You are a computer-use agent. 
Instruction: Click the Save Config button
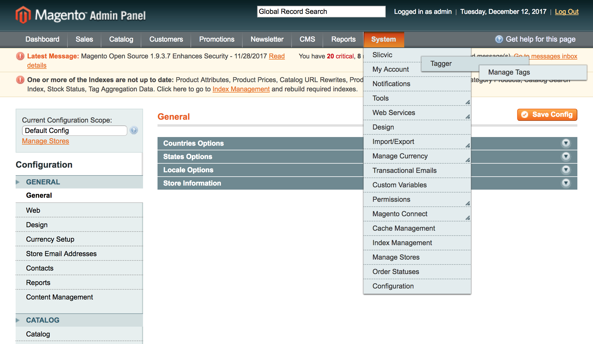[x=547, y=115]
